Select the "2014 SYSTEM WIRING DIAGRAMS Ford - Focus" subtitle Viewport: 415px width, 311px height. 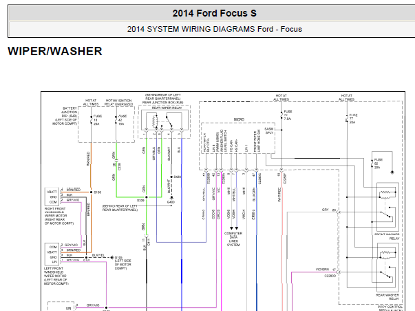(214, 29)
